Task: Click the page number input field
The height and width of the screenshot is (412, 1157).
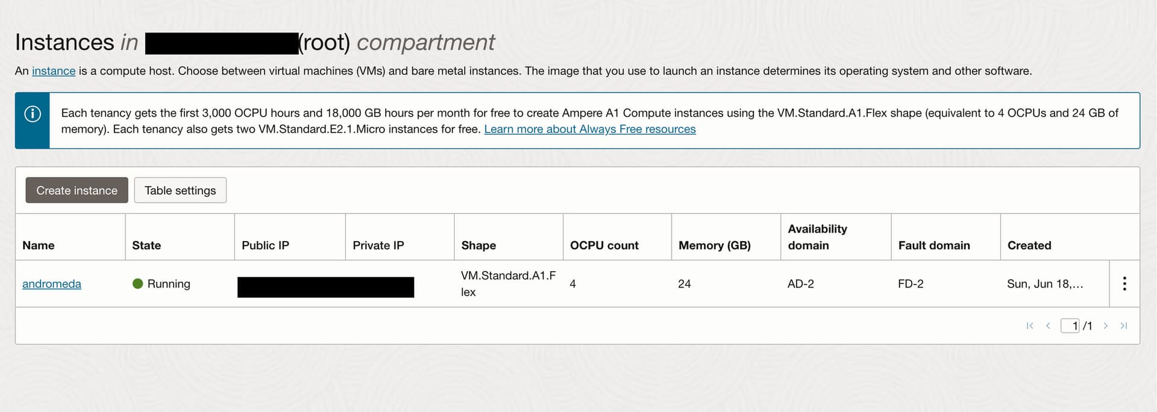Action: coord(1070,325)
